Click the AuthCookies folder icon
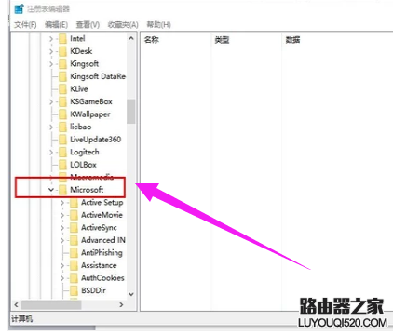Image resolution: width=393 pixels, height=335 pixels. click(74, 278)
